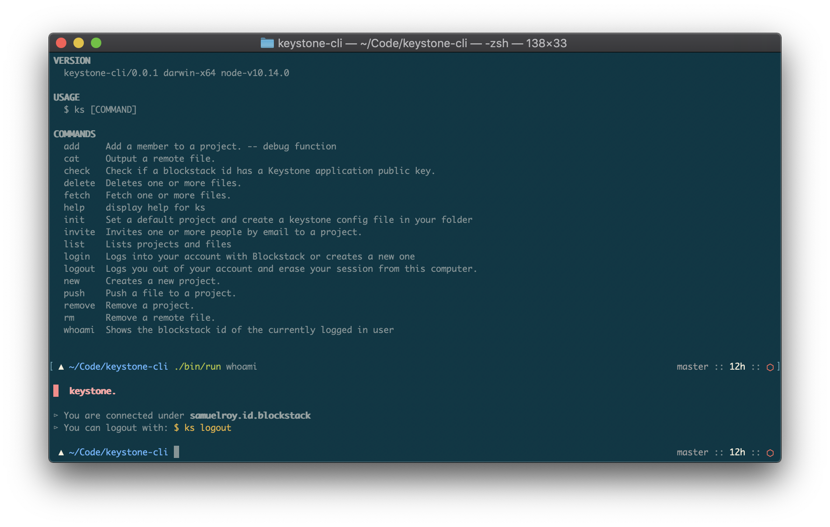The width and height of the screenshot is (830, 527).
Task: Click the 'remove' command name
Action: tap(80, 305)
